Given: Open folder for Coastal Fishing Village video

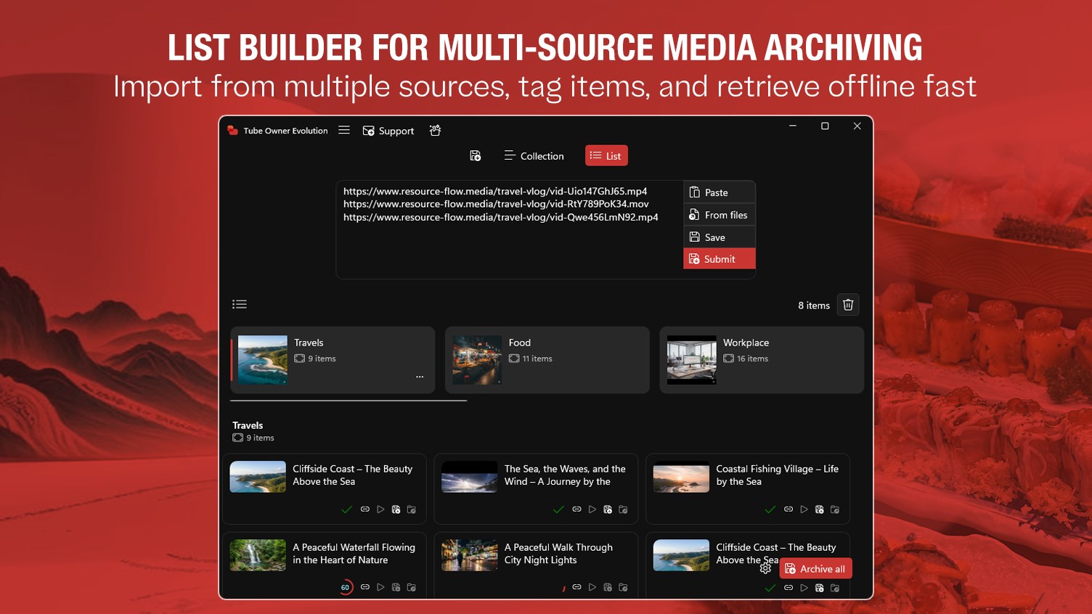Looking at the screenshot, I should [835, 509].
